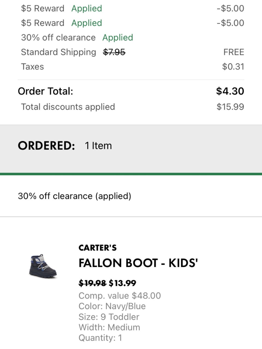Tap the Total discounts applied label
Image resolution: width=262 pixels, height=349 pixels.
click(68, 107)
